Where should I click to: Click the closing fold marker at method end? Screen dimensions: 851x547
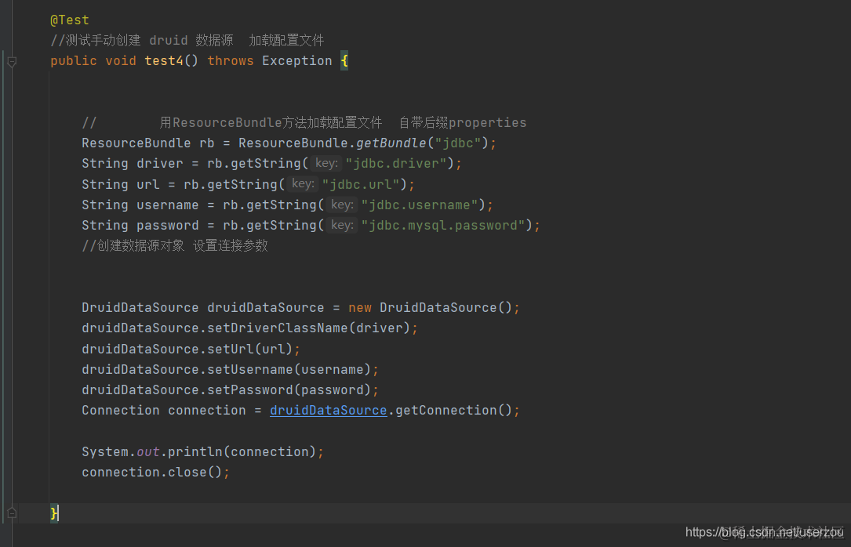point(12,513)
